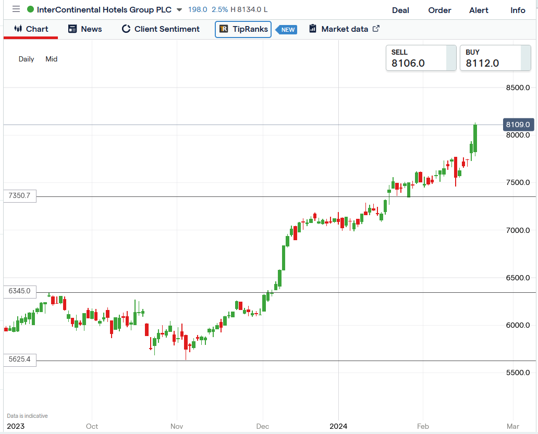This screenshot has height=434, width=538.
Task: Open the News tab
Action: [x=85, y=29]
